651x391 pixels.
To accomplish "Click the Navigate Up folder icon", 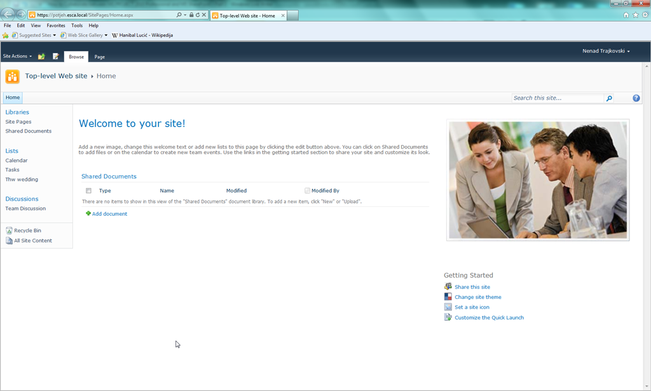I will (41, 56).
